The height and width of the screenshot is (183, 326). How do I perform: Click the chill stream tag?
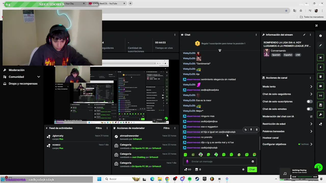coord(298,55)
